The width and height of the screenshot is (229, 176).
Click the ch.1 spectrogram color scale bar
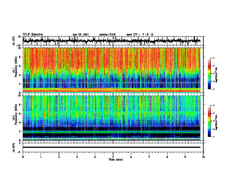click(x=209, y=74)
